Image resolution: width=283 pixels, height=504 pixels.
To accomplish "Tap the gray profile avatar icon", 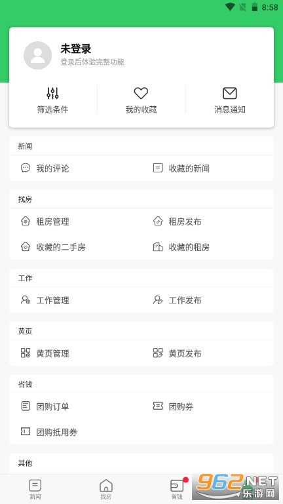I will click(x=37, y=55).
